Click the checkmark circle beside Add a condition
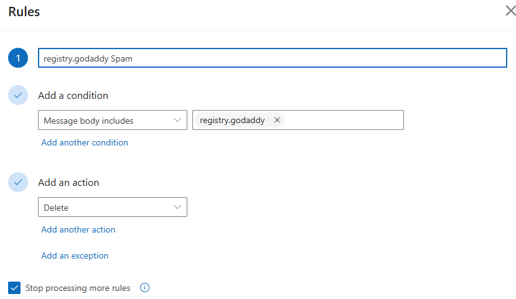The image size is (516, 299). point(18,95)
